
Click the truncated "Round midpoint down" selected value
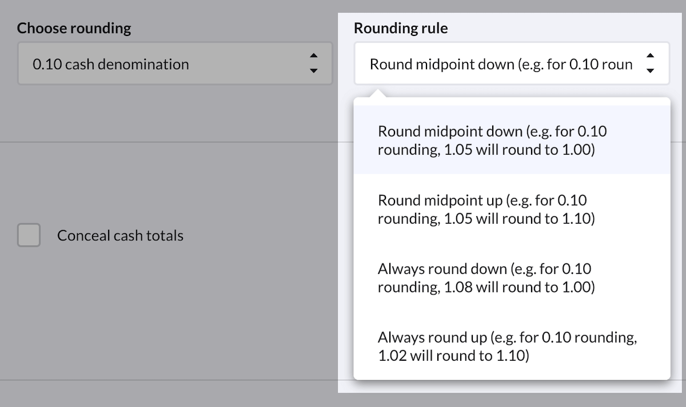501,64
